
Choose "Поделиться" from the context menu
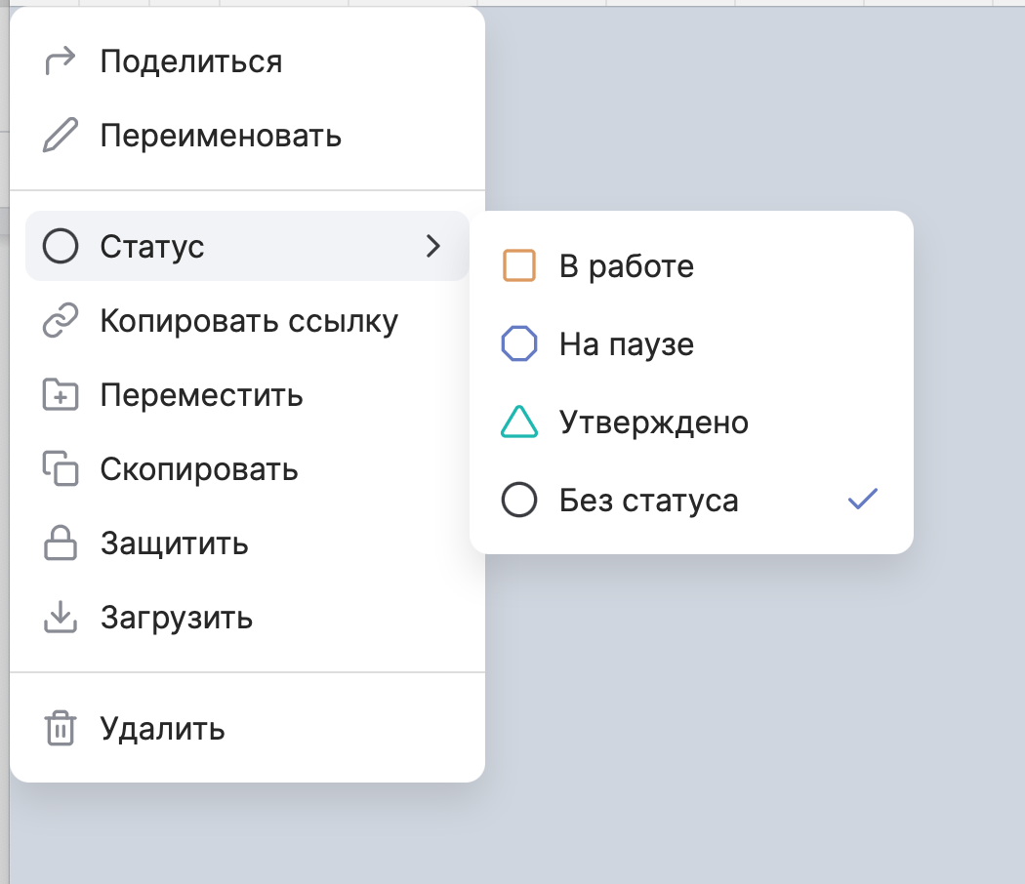191,61
